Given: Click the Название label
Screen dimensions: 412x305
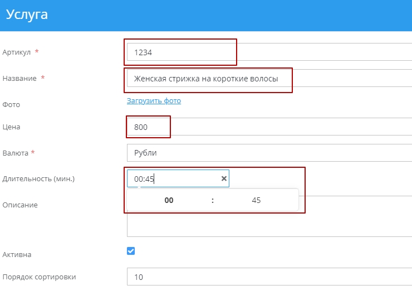Looking at the screenshot, I should 19,79.
